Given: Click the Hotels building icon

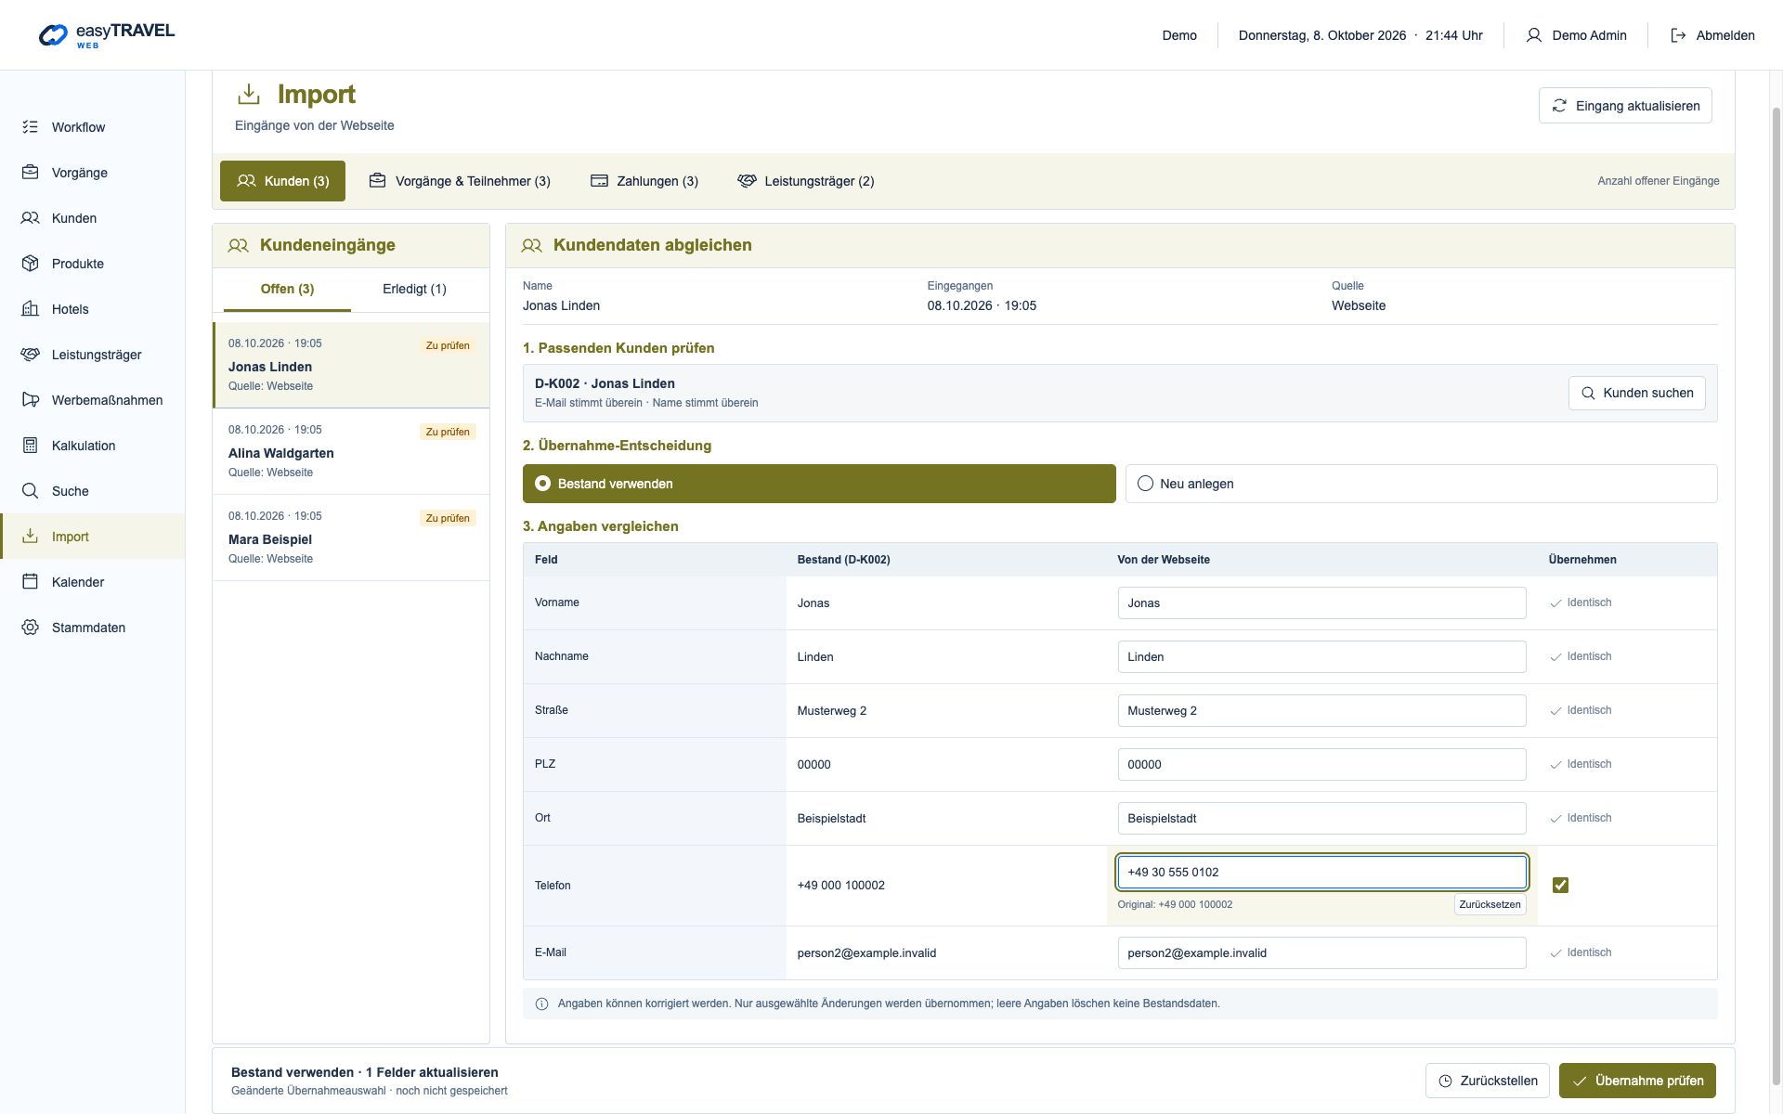Looking at the screenshot, I should pos(31,309).
